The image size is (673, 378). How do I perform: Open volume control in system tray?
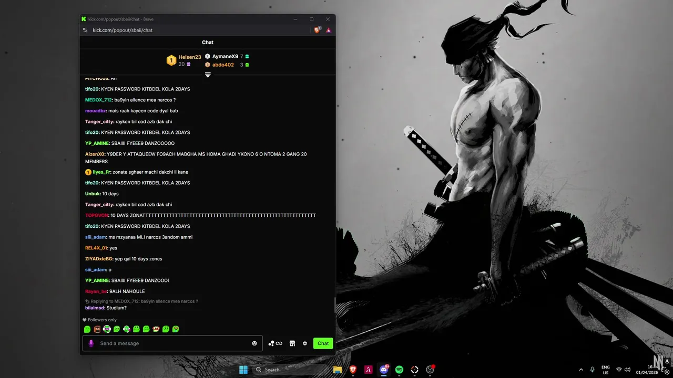[x=627, y=370]
